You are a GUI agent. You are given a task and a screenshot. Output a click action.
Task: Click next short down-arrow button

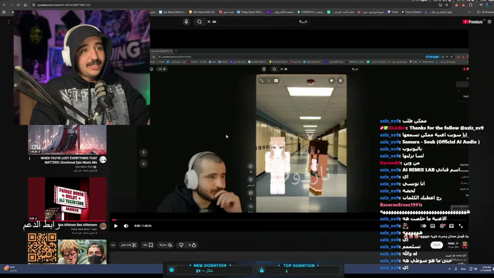pyautogui.click(x=144, y=164)
